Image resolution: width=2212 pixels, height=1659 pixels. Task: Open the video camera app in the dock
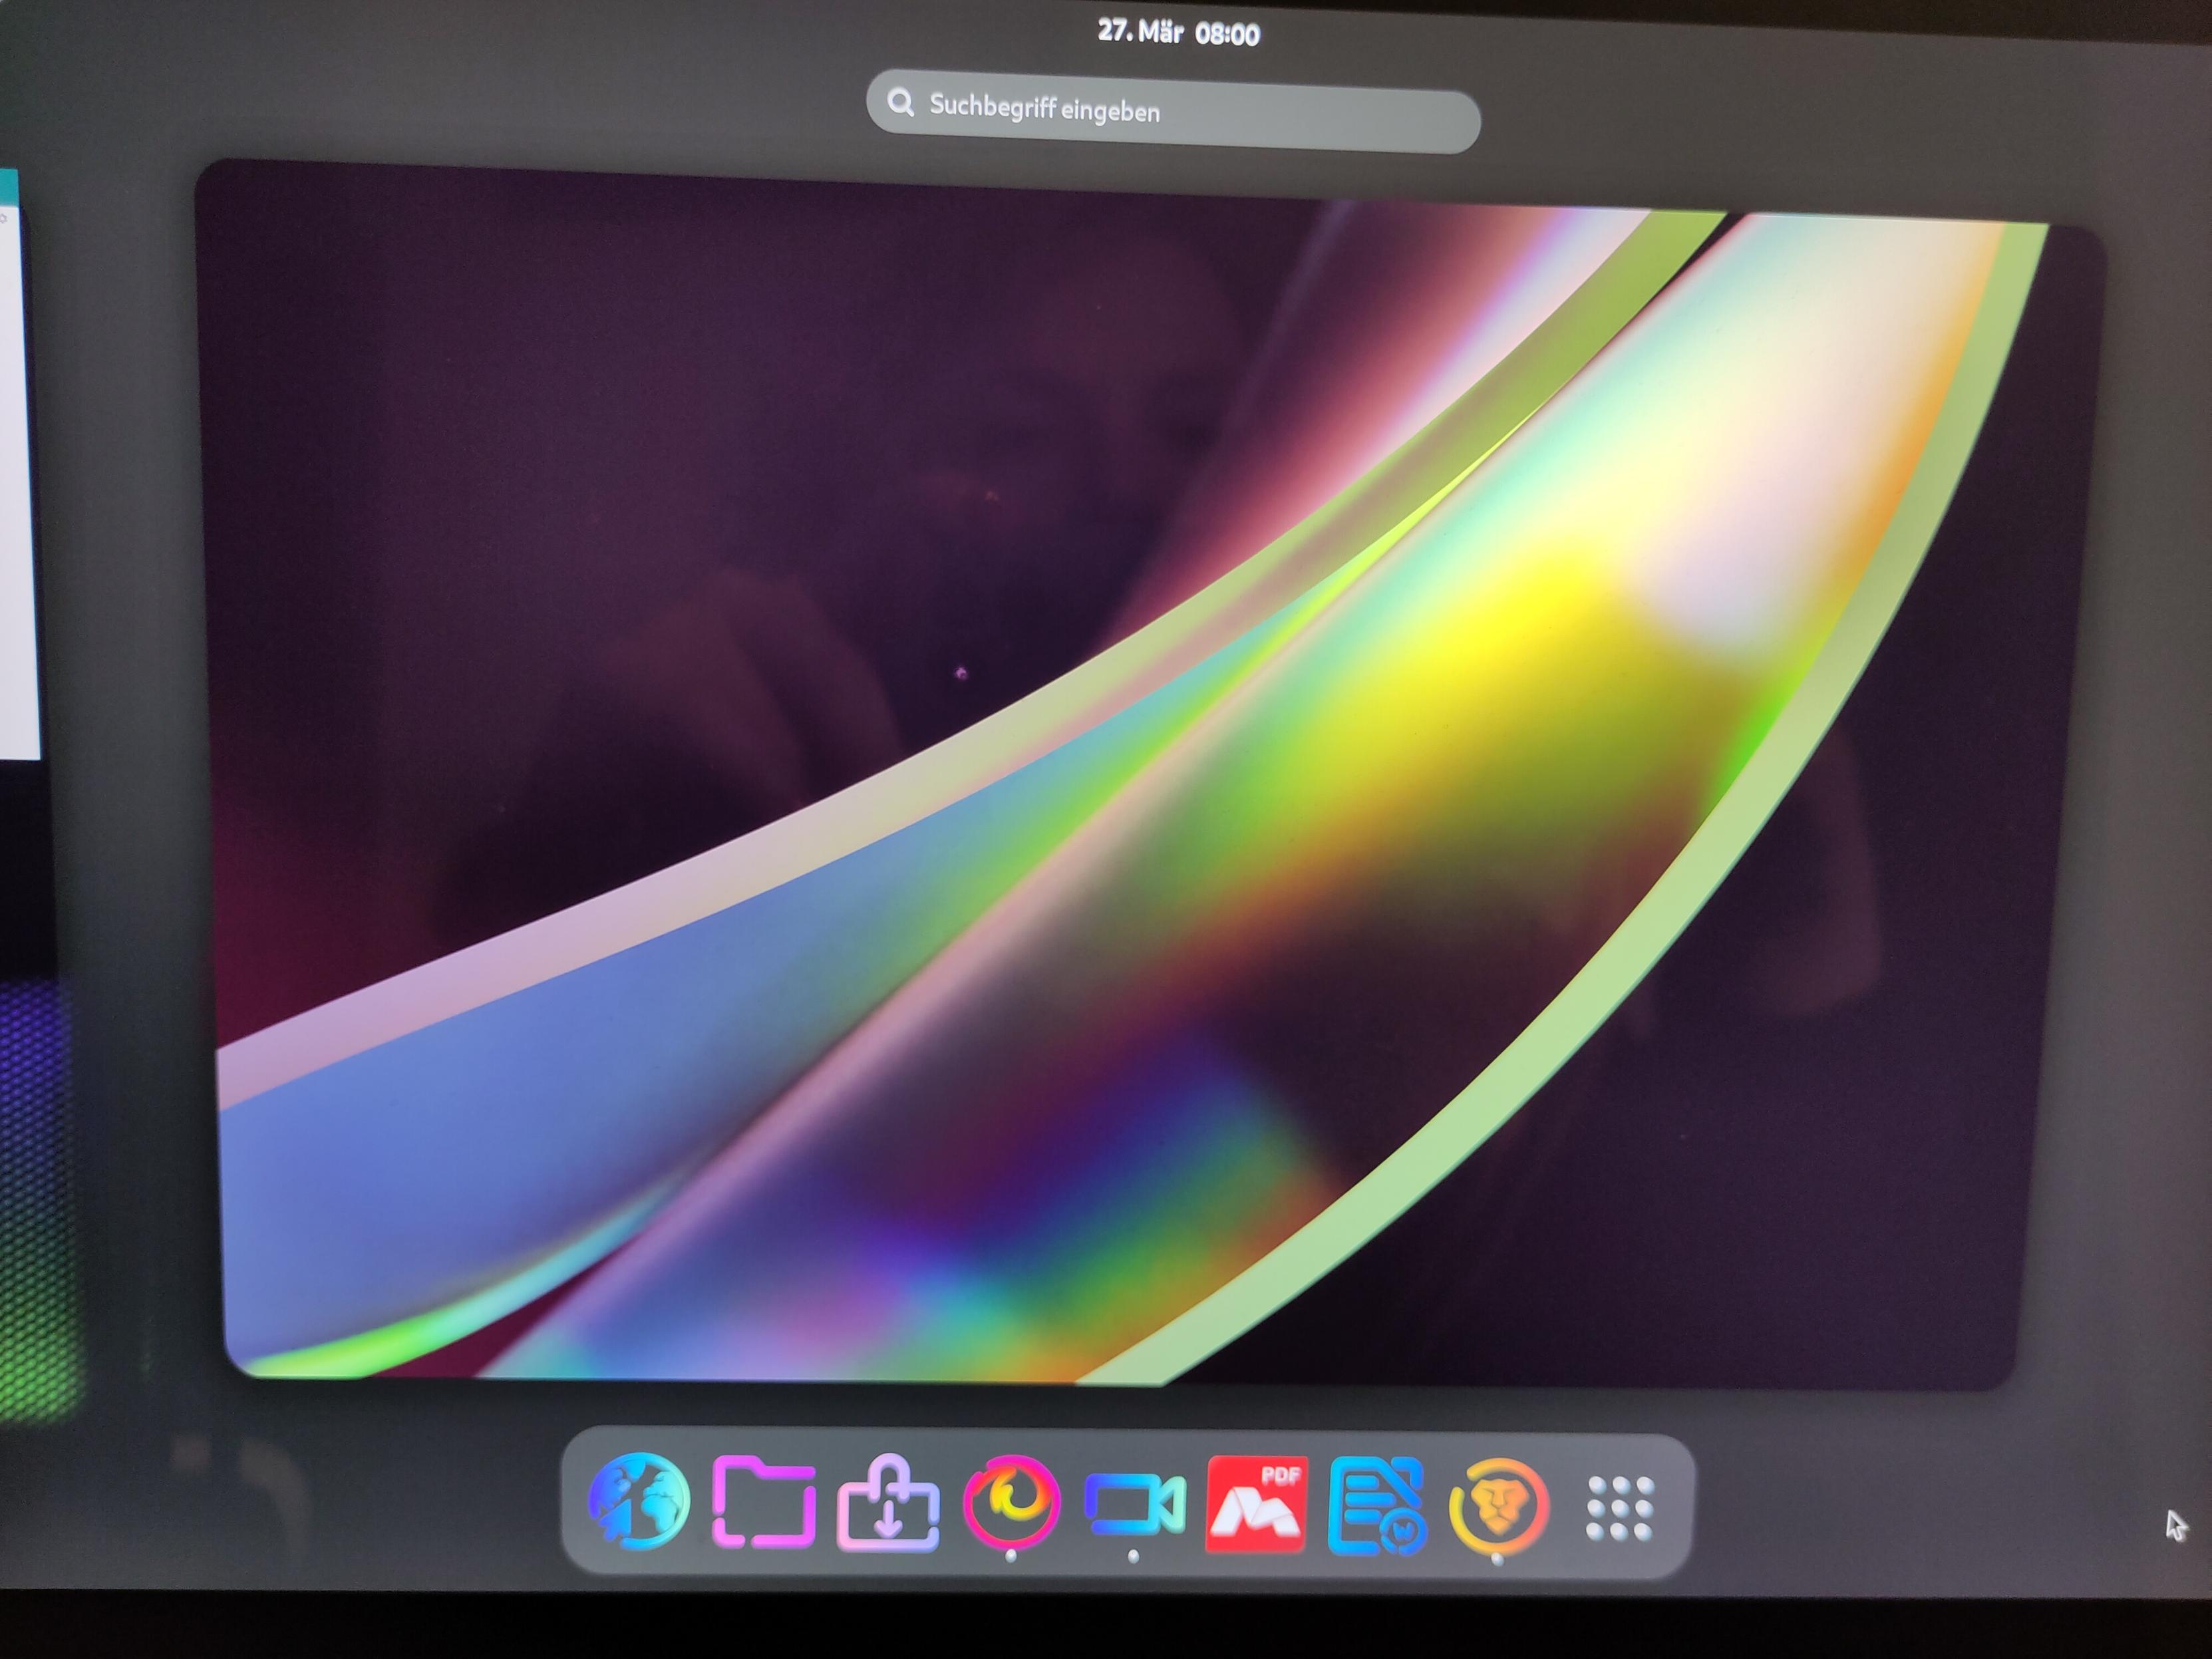[x=1135, y=1503]
